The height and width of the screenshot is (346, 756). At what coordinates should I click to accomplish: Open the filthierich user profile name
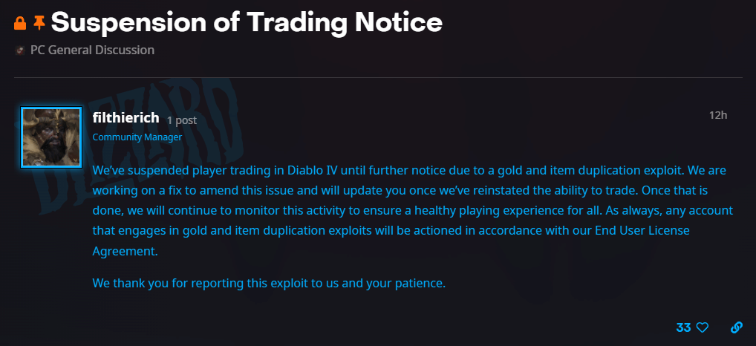coord(126,117)
